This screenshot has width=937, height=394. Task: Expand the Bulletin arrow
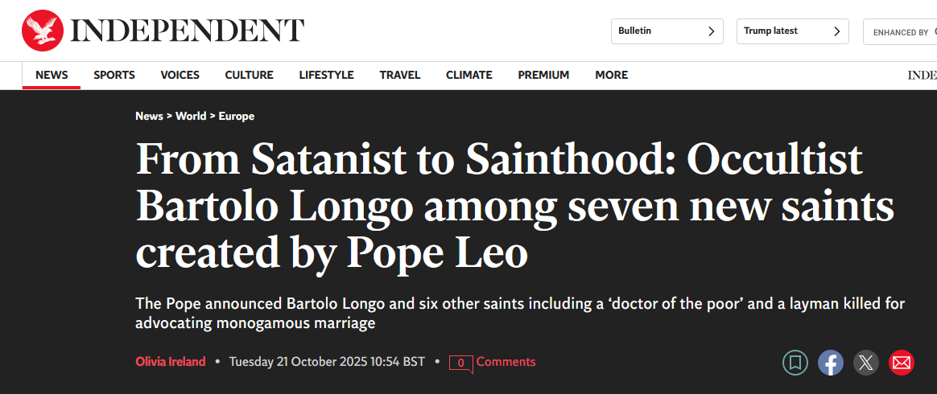pos(711,31)
